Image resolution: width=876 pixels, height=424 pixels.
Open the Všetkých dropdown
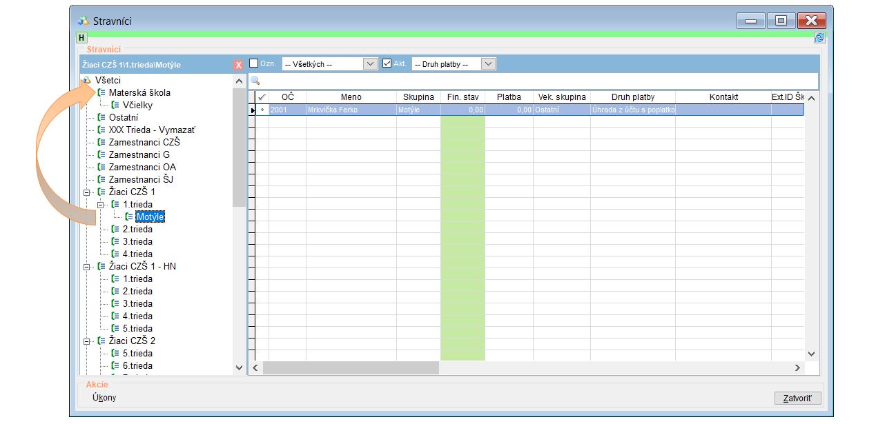(371, 64)
